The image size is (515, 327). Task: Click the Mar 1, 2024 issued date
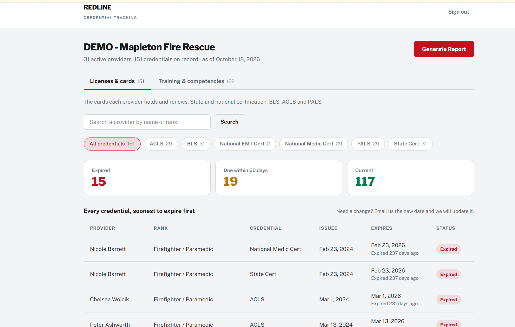pyautogui.click(x=334, y=299)
